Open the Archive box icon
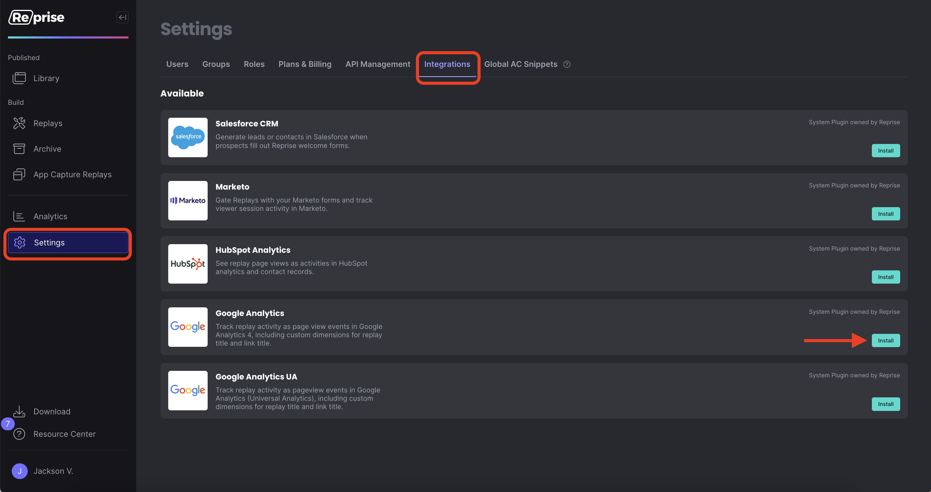Viewport: 931px width, 492px height. (x=19, y=149)
